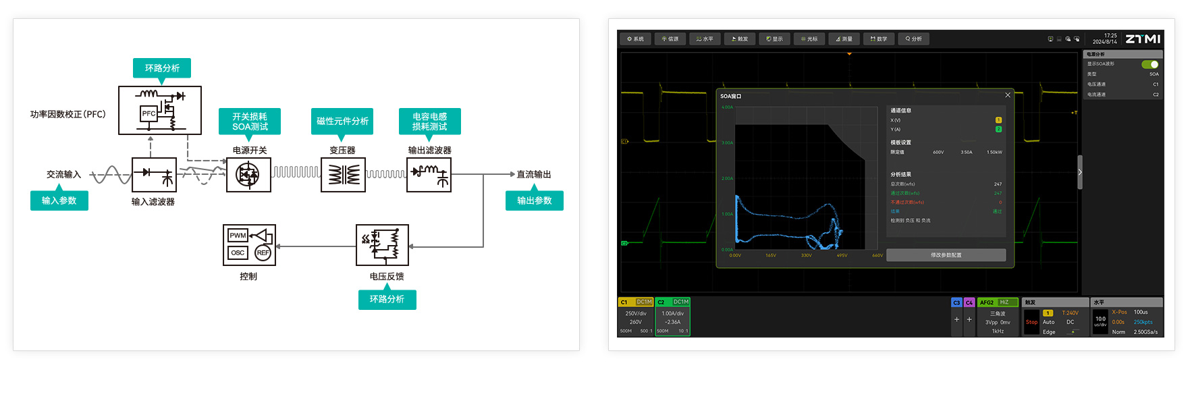Collapse the right side panel arrow
This screenshot has width=1188, height=399.
click(1080, 172)
